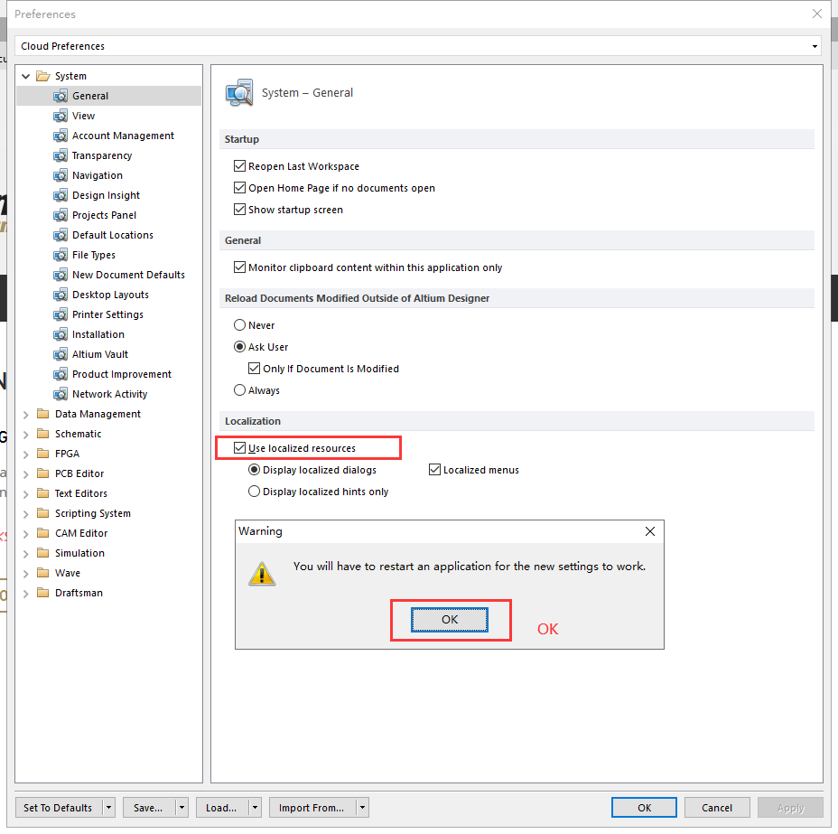Open the Import From dropdown arrow

[362, 807]
